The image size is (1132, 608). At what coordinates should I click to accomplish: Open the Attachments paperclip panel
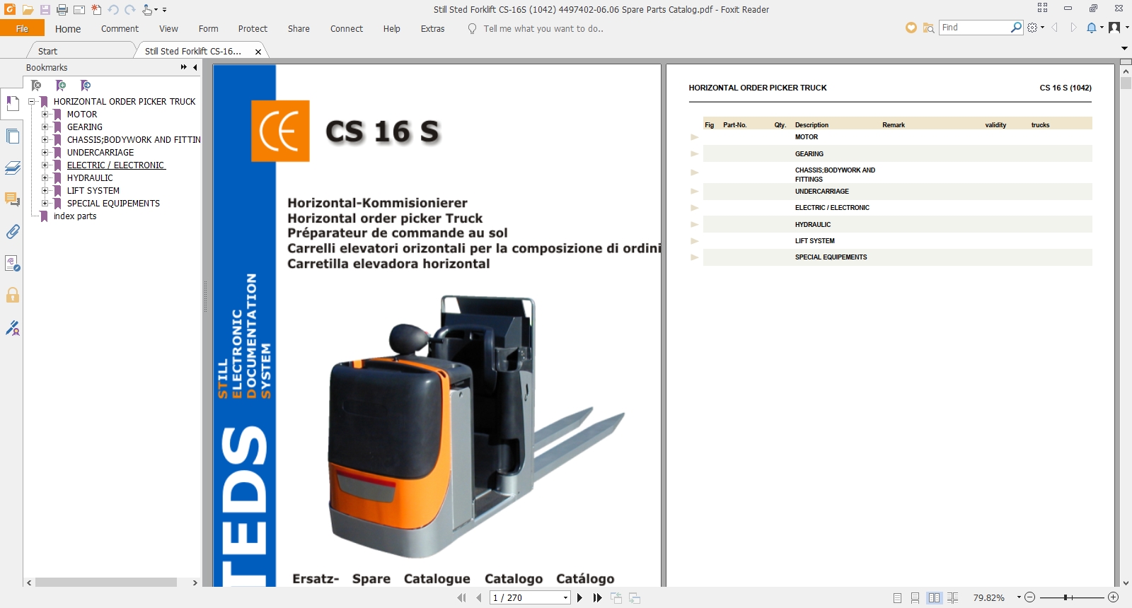[12, 231]
